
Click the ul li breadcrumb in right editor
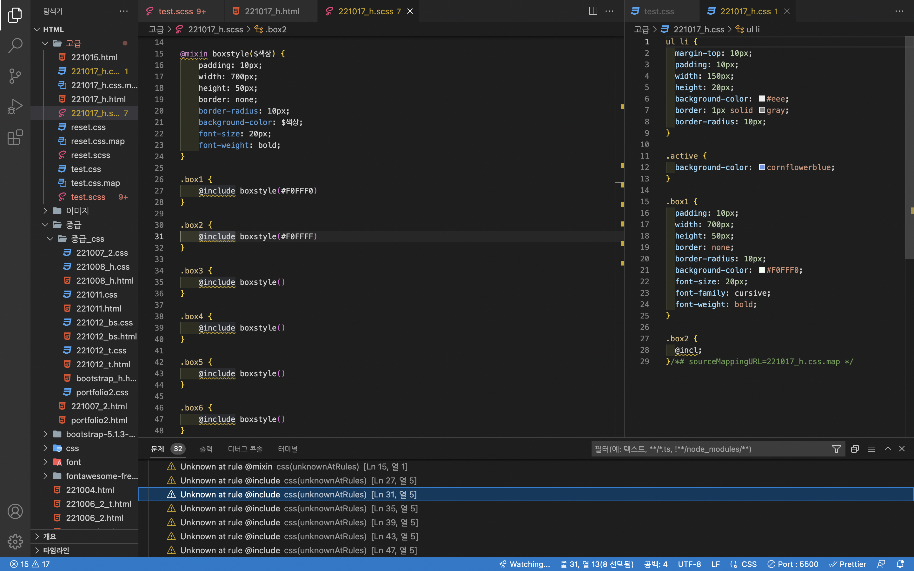tap(748, 30)
